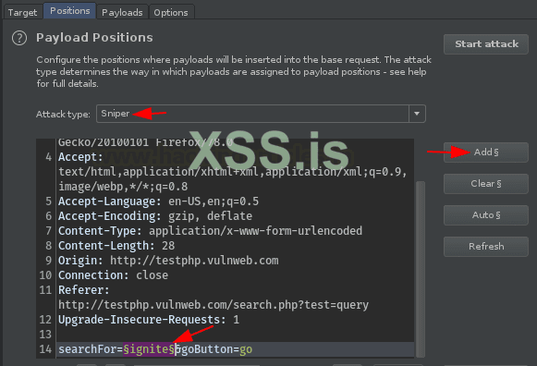Screen dimensions: 537x366
Task: Click the goButton=go parameter value
Action: point(246,349)
